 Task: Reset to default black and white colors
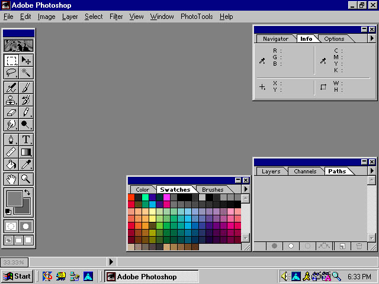pyautogui.click(x=8, y=212)
